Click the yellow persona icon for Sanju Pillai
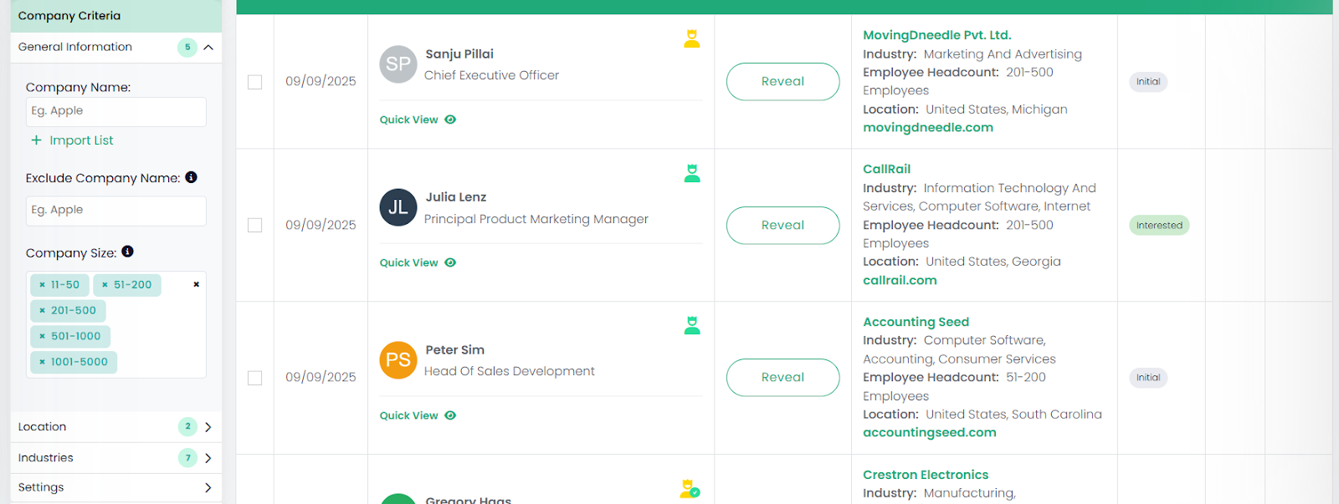The width and height of the screenshot is (1339, 504). tap(691, 38)
